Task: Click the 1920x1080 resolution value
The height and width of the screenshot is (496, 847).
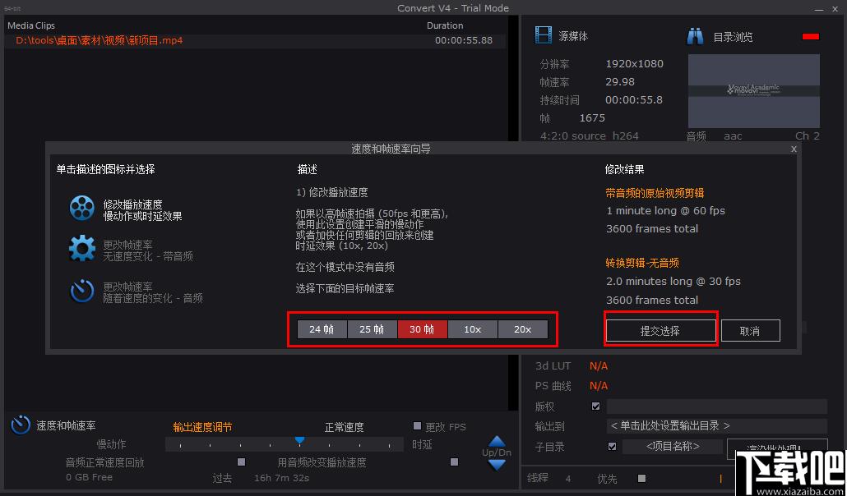Action: tap(634, 64)
